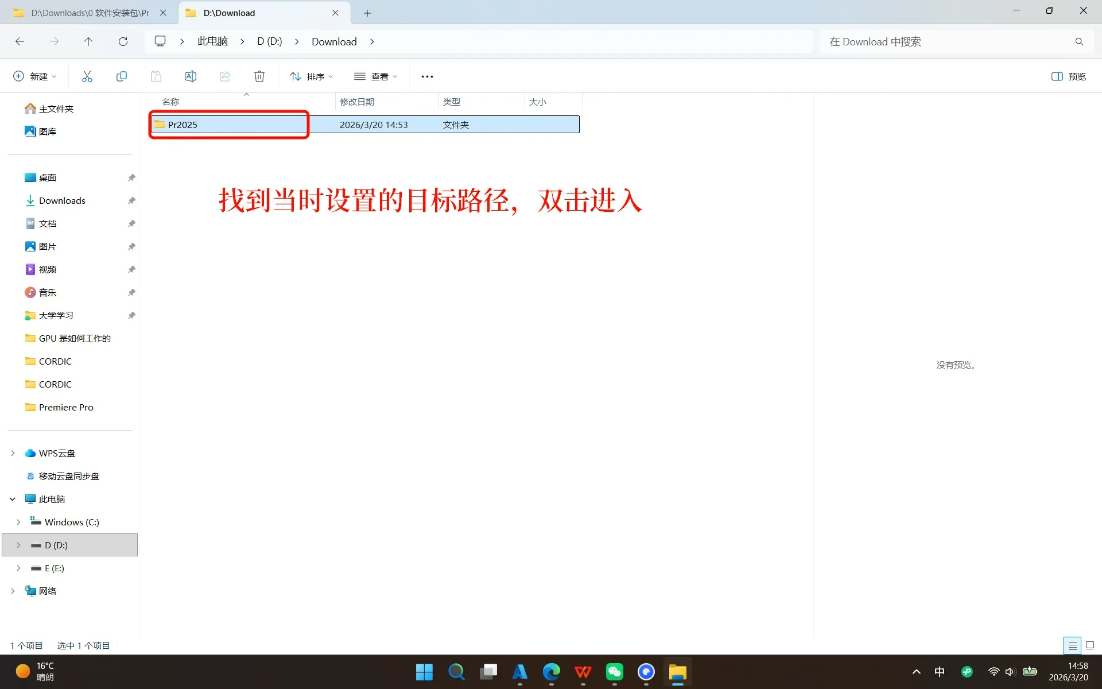Screen dimensions: 1102x689
Task: Expand the WPS云盘 tree node
Action: click(x=13, y=453)
